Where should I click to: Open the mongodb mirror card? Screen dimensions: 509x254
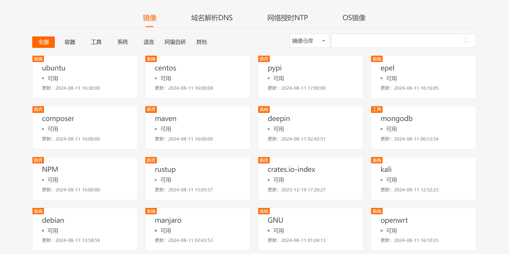424,128
